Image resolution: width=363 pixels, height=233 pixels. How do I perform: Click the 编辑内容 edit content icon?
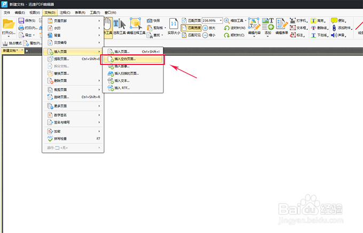pyautogui.click(x=254, y=24)
